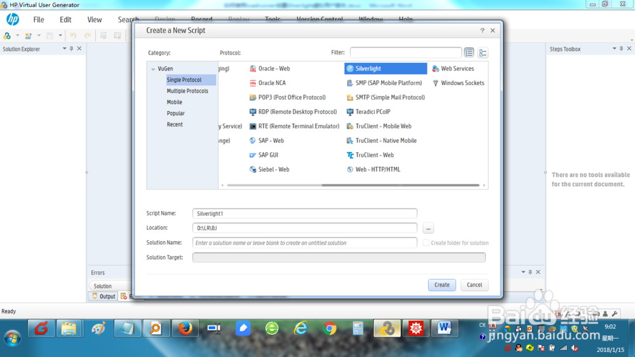
Task: Open the Edit menu
Action: pyautogui.click(x=65, y=20)
